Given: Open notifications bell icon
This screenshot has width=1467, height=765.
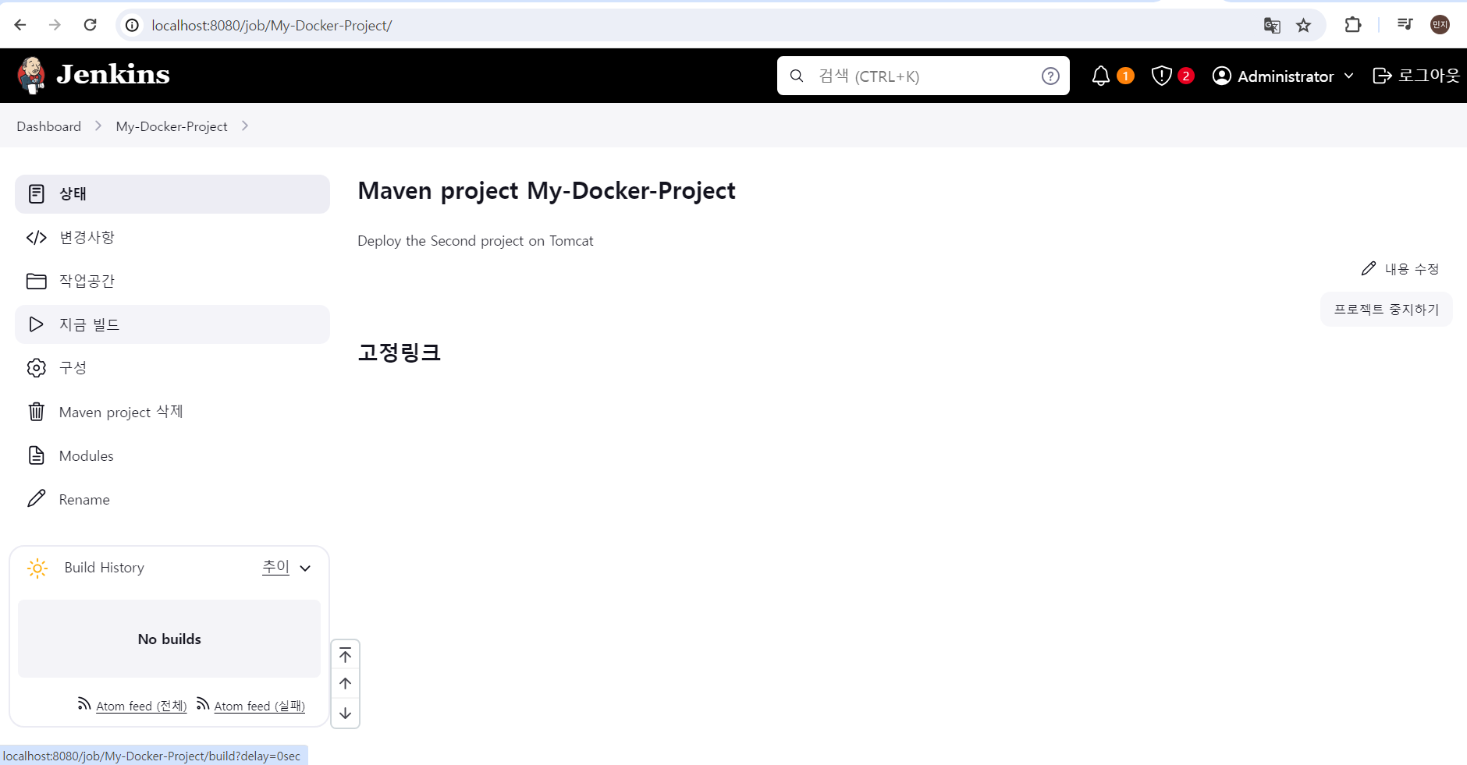Looking at the screenshot, I should click(1101, 76).
